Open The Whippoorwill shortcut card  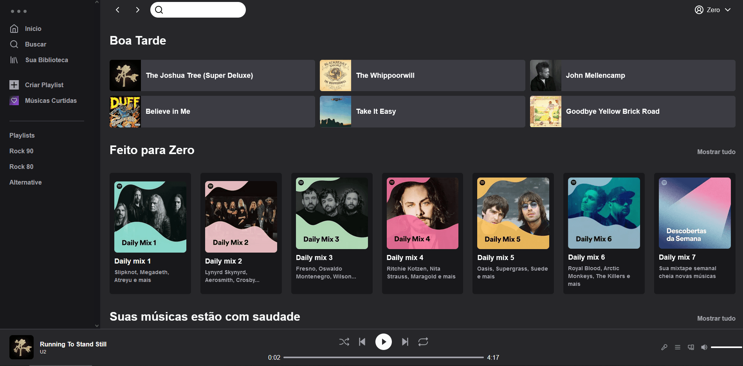(422, 75)
